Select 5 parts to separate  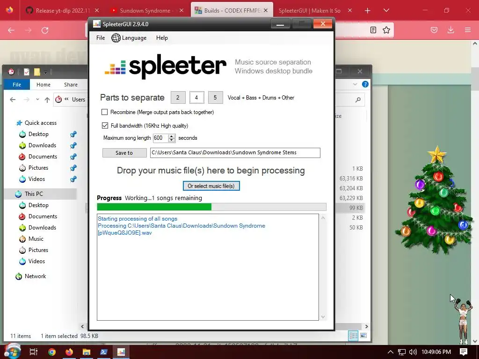(x=215, y=98)
